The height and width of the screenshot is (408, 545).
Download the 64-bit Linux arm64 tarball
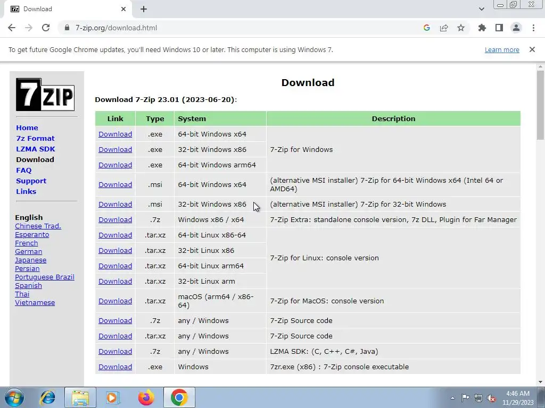click(x=115, y=266)
